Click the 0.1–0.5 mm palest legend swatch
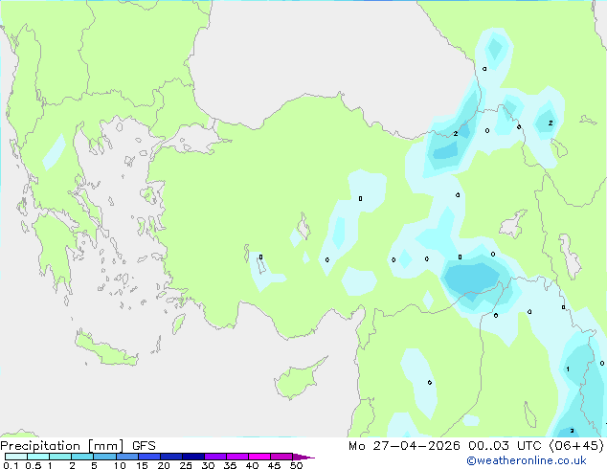Screen dimensions: 607x469 click(x=16, y=457)
